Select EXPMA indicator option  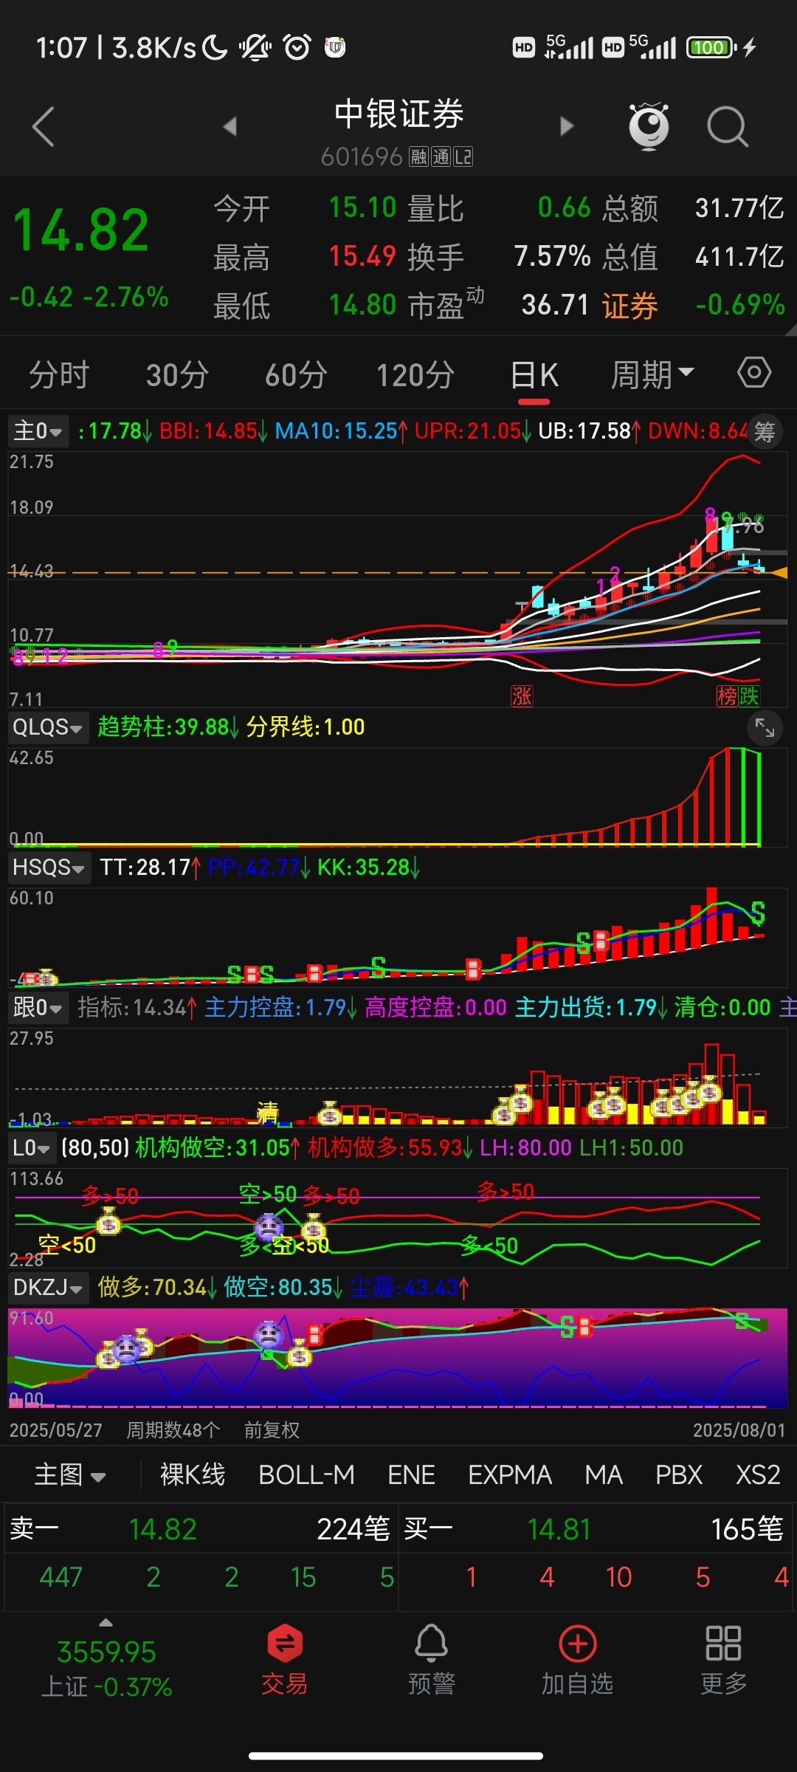tap(509, 1474)
